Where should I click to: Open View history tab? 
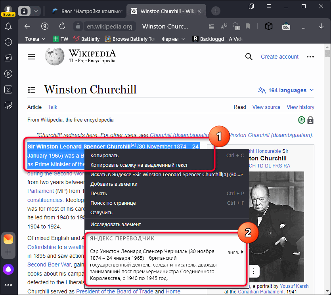[300, 107]
